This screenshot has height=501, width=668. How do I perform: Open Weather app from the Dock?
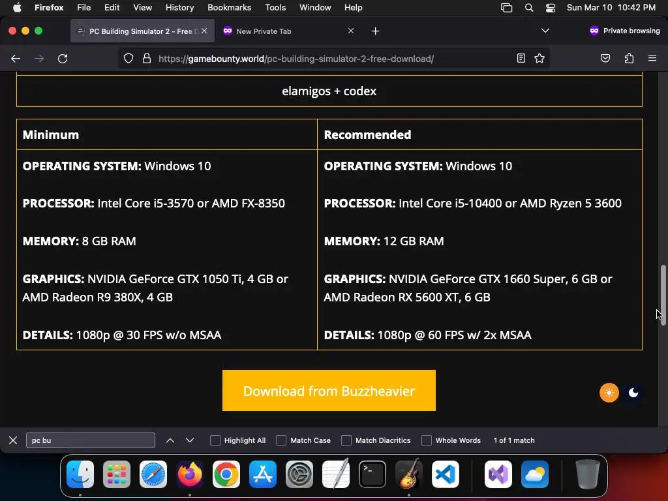point(535,474)
